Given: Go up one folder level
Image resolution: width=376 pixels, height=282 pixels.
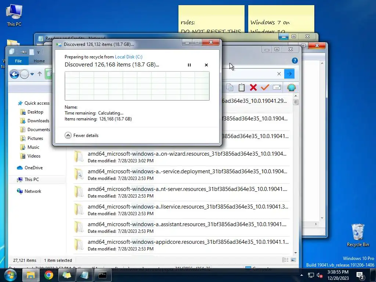Looking at the screenshot, I should click(40, 74).
